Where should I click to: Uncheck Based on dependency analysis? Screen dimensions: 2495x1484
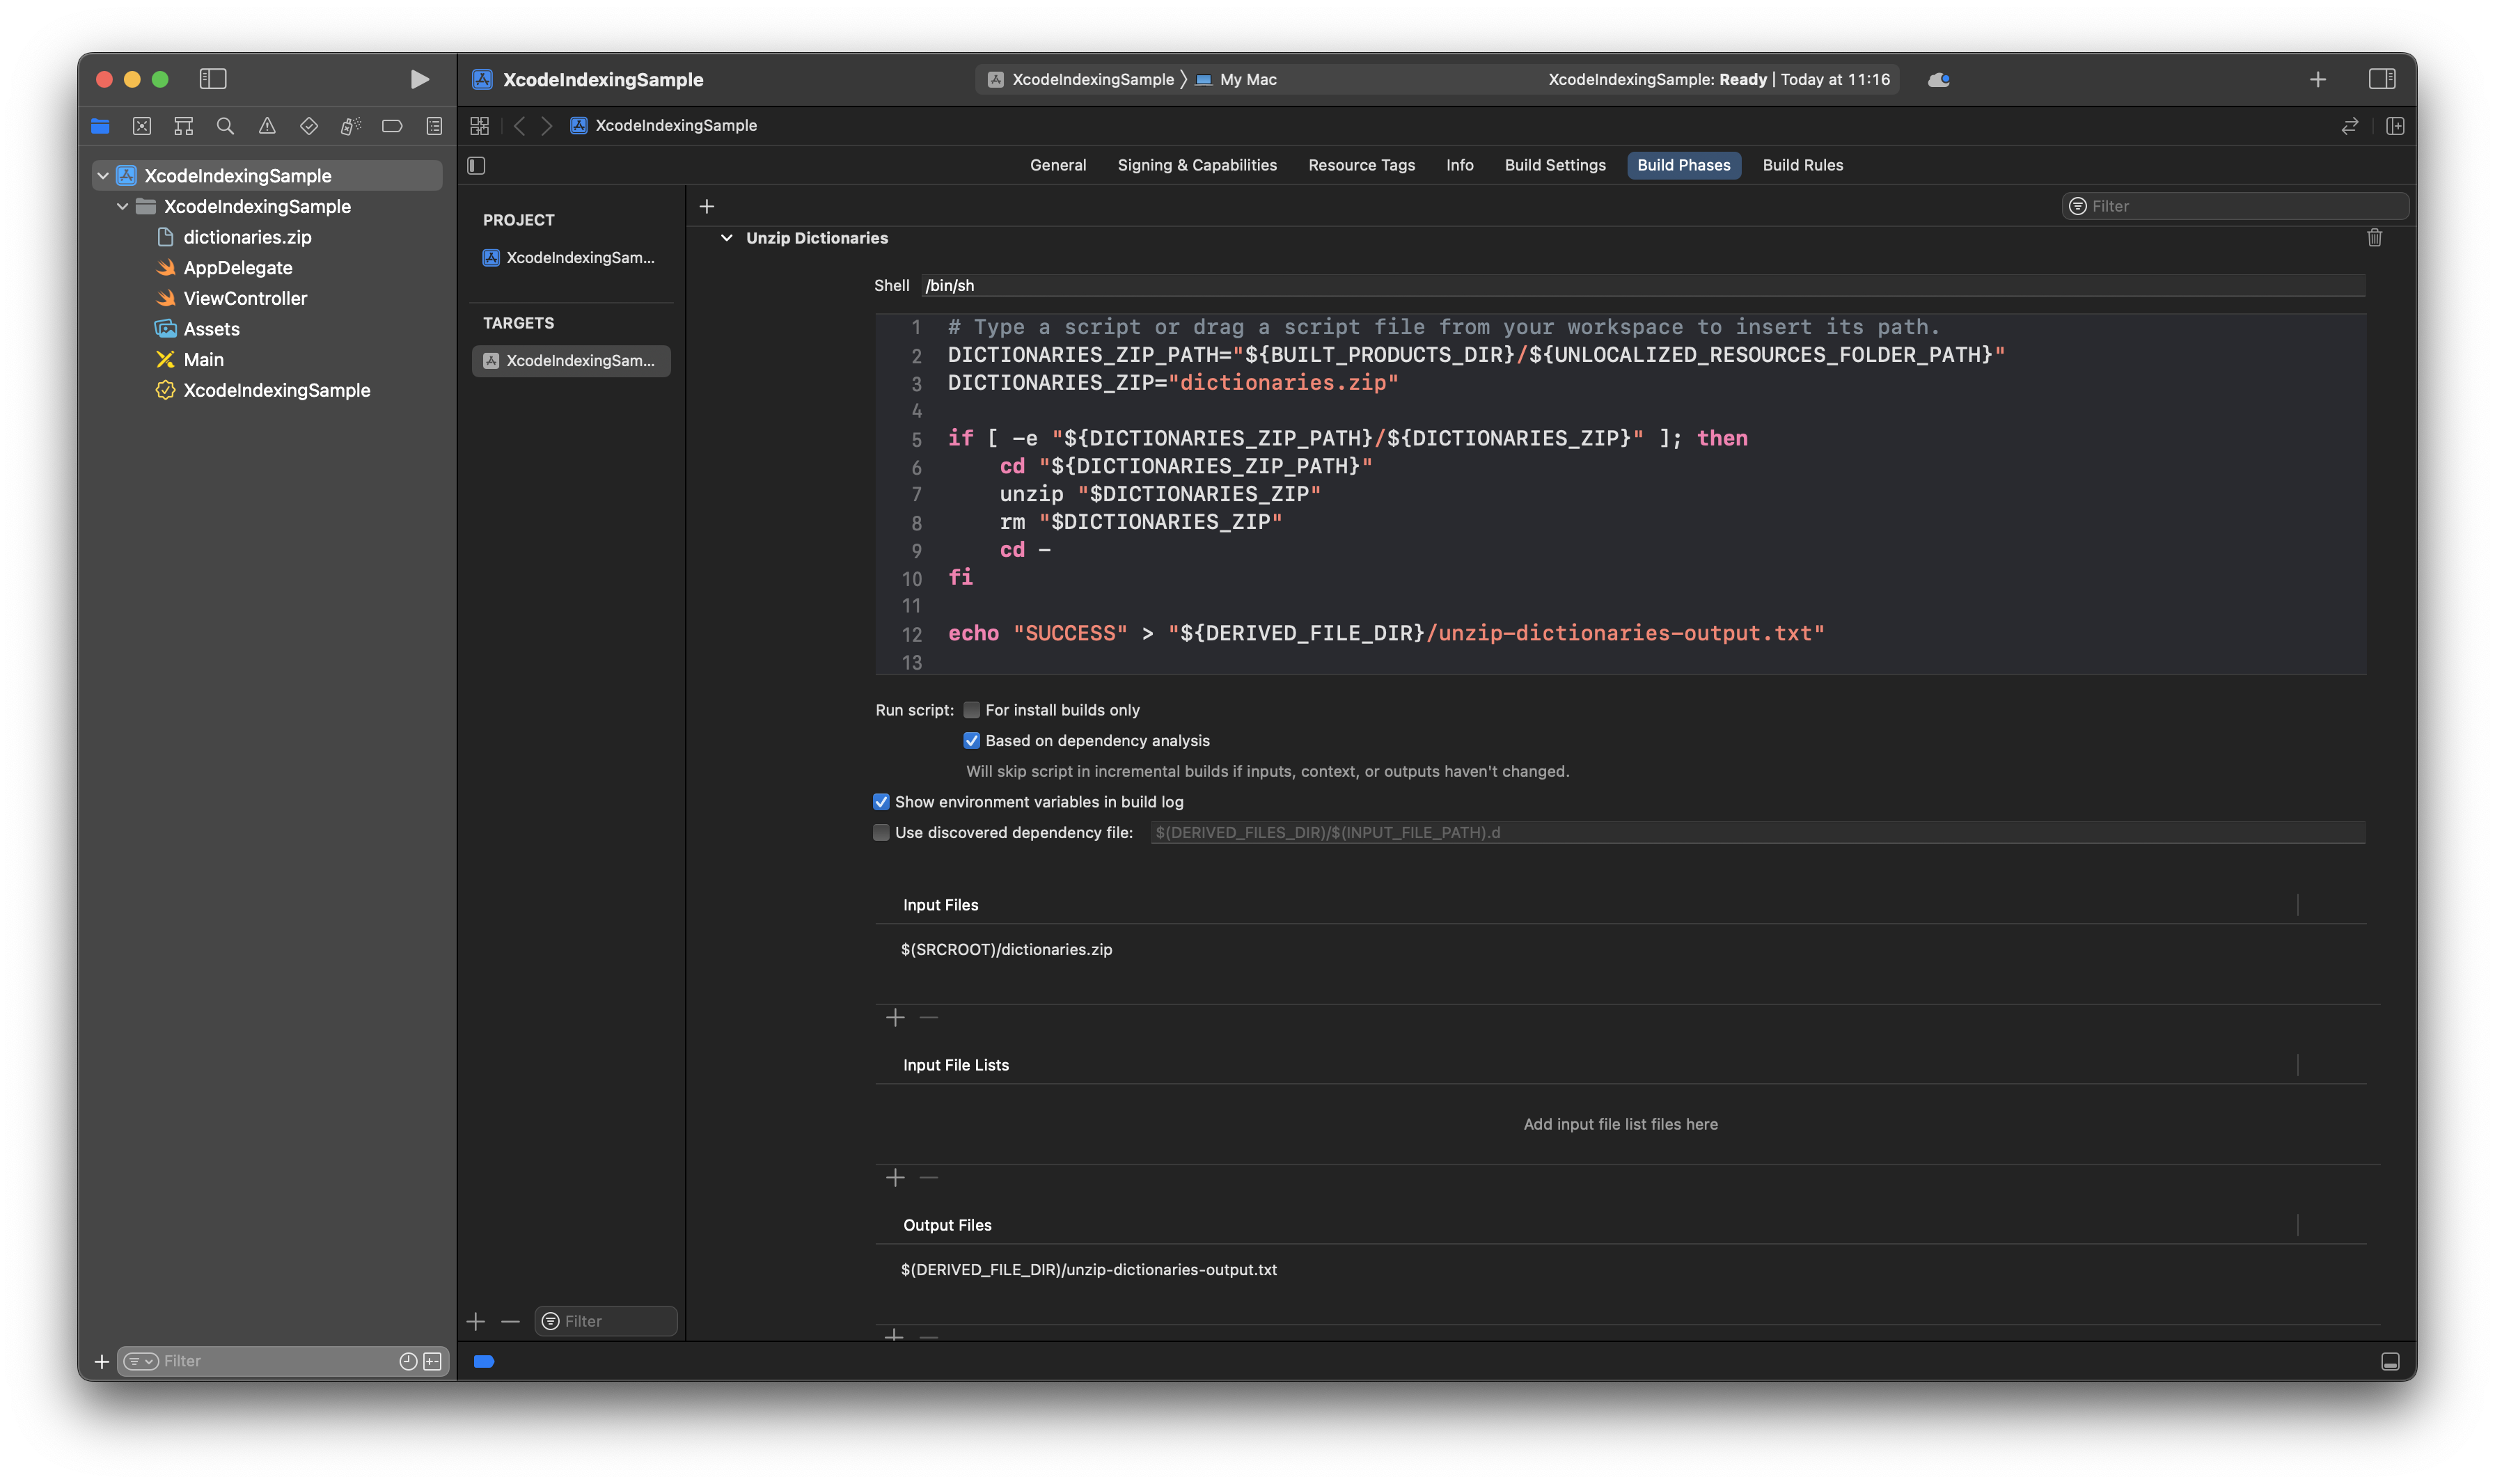point(971,741)
